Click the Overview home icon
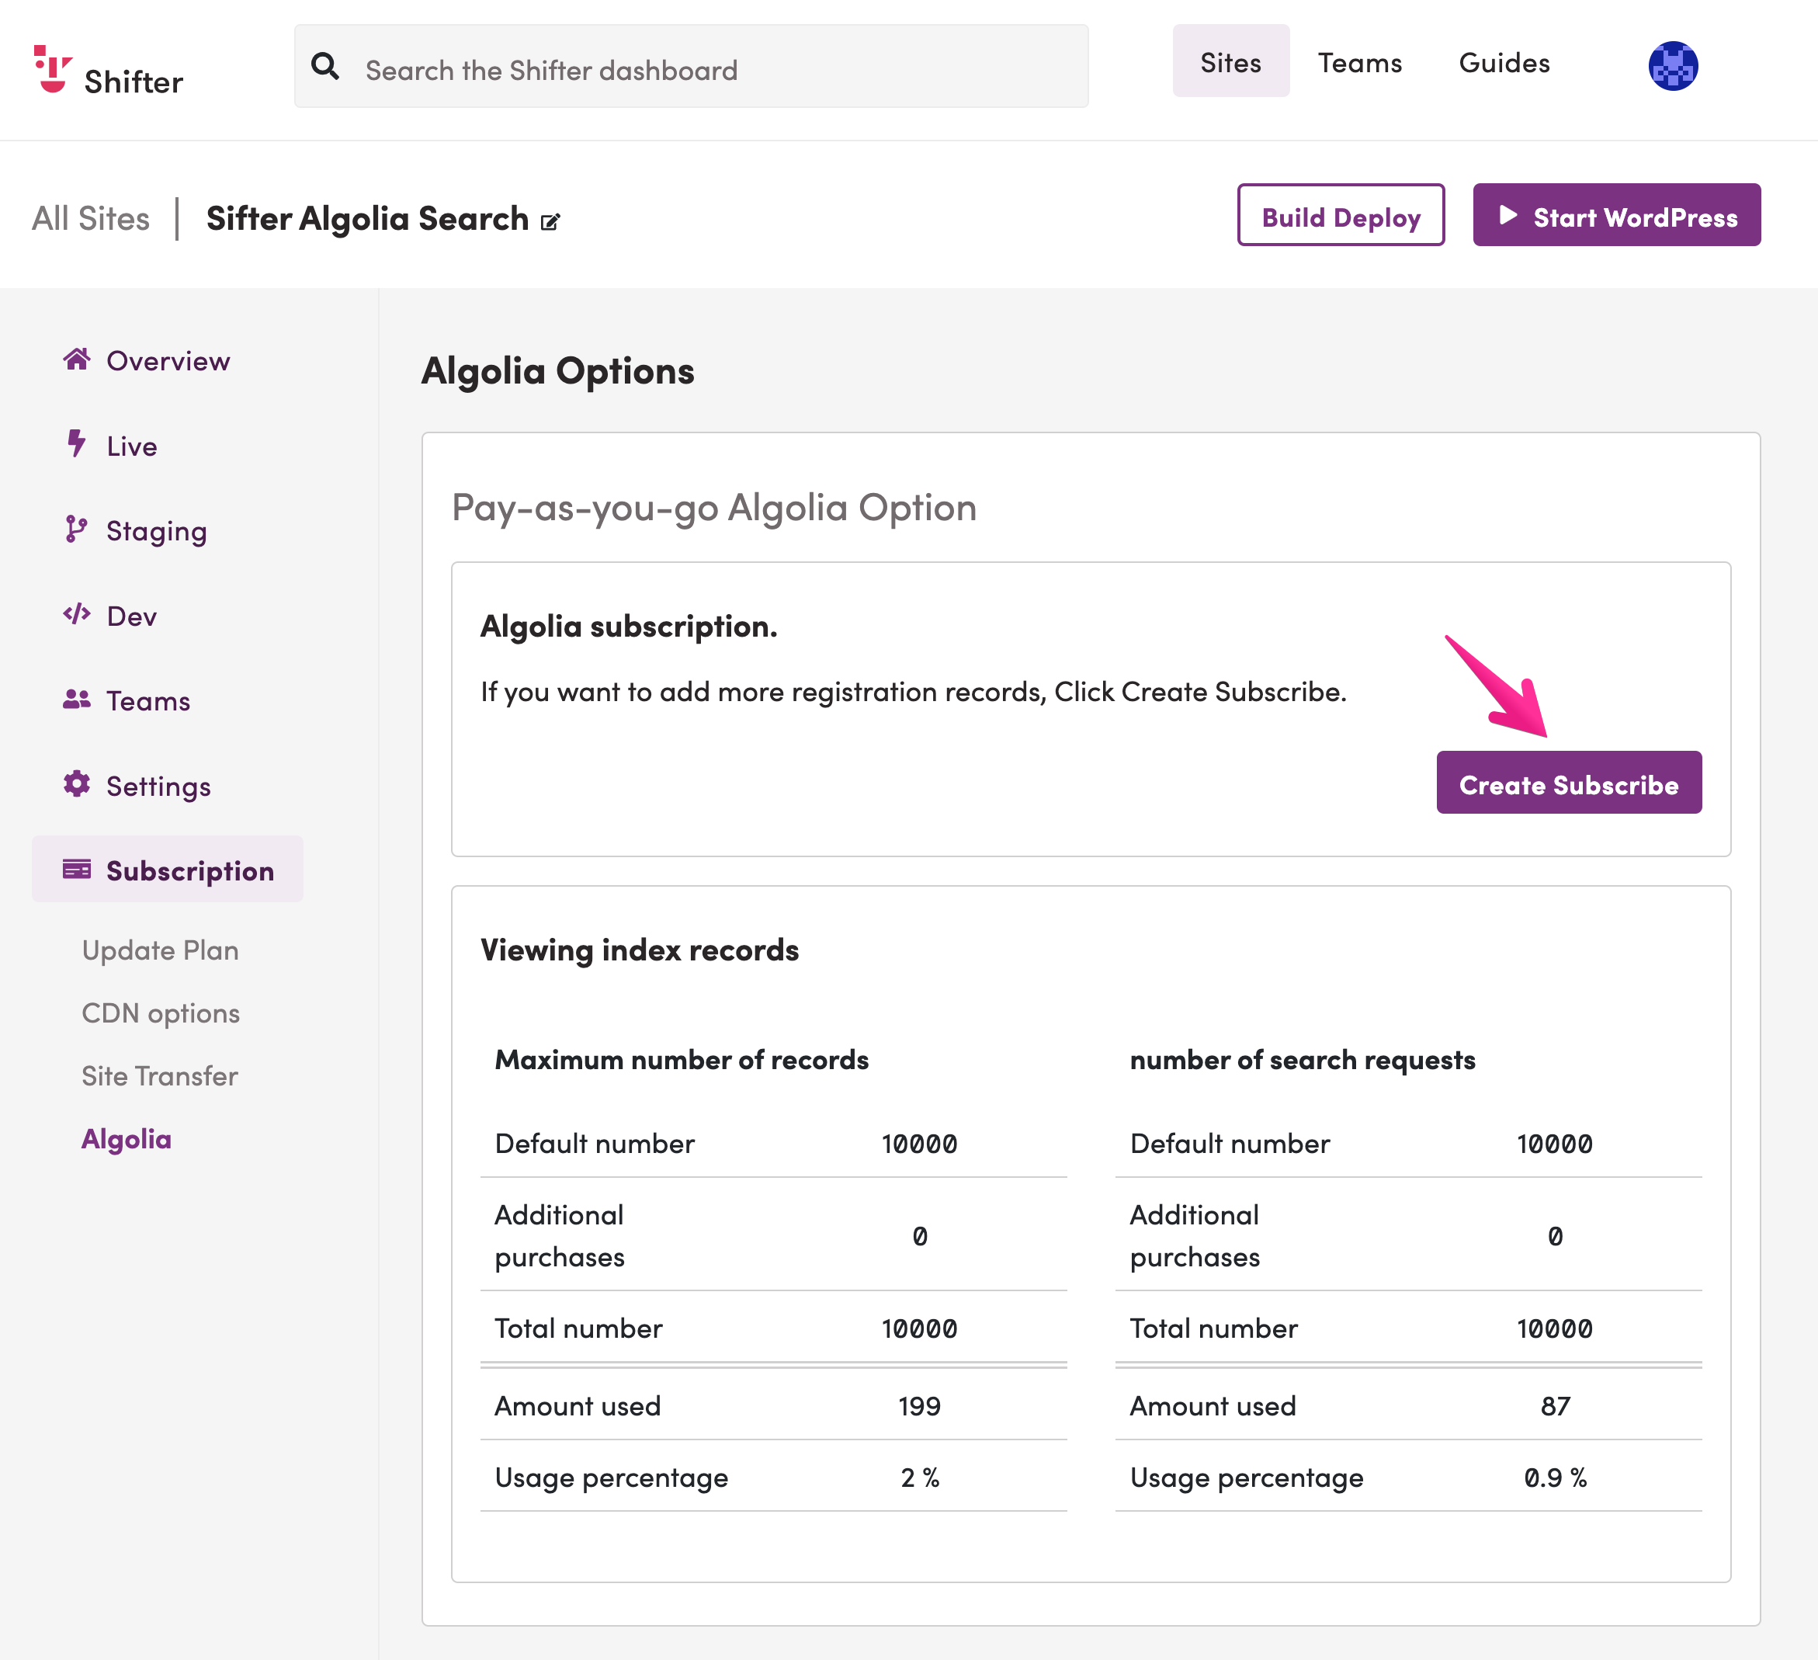Viewport: 1818px width, 1660px height. 77,360
